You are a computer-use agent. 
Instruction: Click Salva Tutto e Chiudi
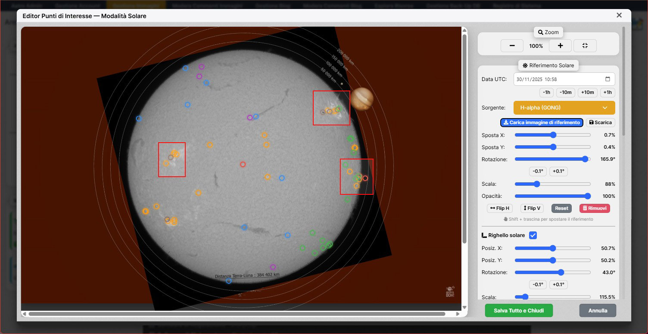(x=519, y=310)
